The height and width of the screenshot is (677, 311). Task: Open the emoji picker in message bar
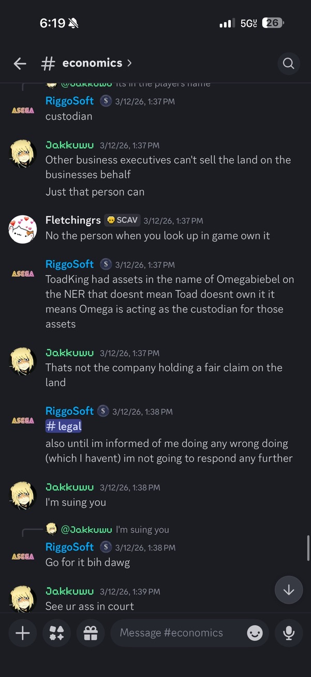coord(255,632)
